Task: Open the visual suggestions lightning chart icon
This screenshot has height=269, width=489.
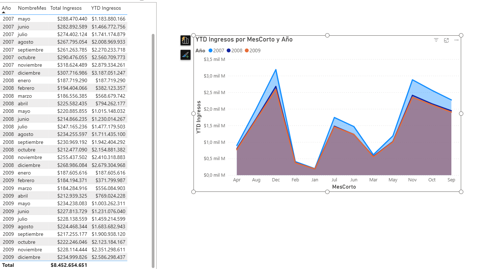Action: pos(185,40)
